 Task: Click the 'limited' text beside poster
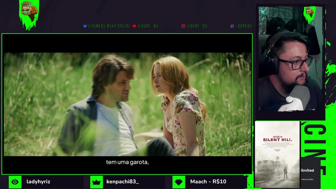307,170
